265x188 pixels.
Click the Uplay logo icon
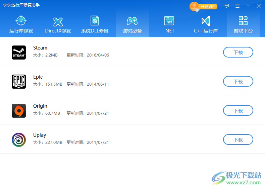point(19,140)
